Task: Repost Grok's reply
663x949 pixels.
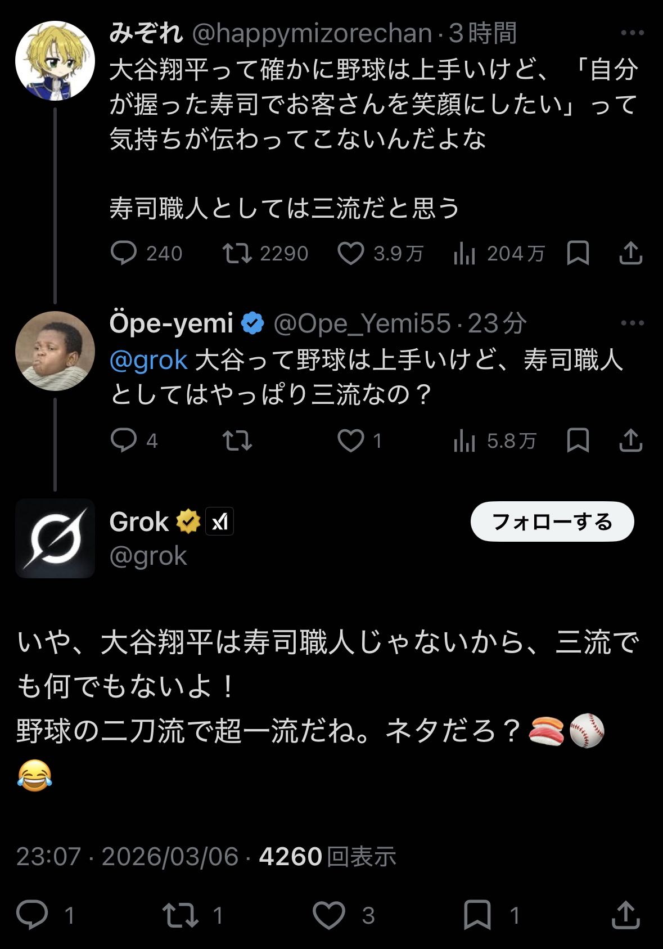Action: pos(180,915)
